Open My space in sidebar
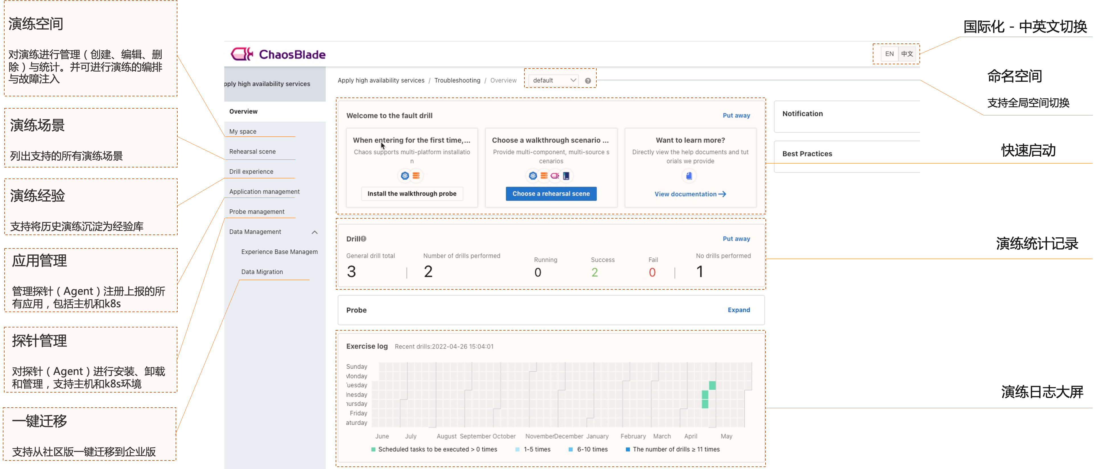Viewport: 1096px width, 469px height. pyautogui.click(x=243, y=132)
